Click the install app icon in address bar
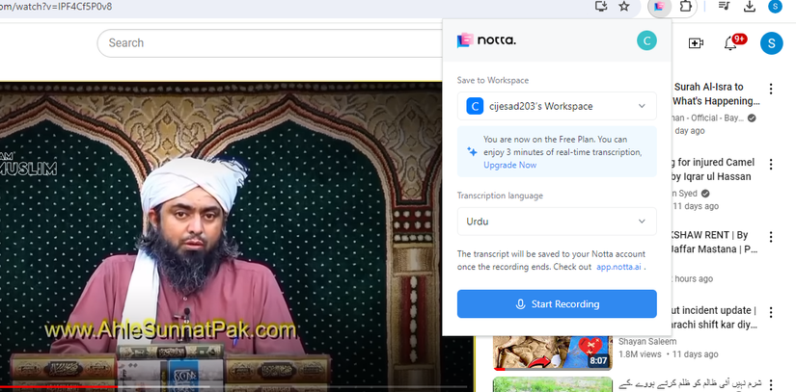 [x=601, y=7]
